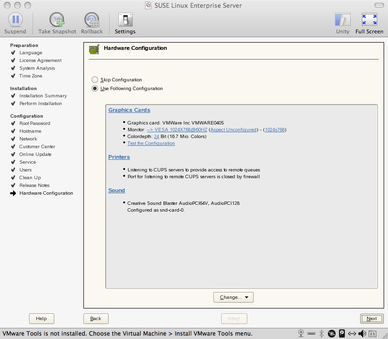Image resolution: width=388 pixels, height=339 pixels.
Task: Click the Language step in sidebar
Action: (31, 53)
